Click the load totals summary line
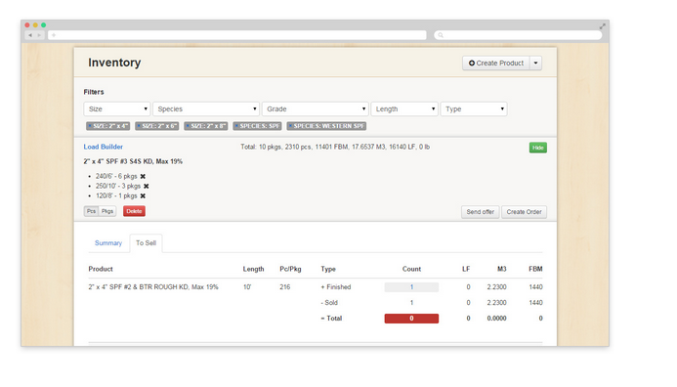Viewport: 677px width, 387px height. click(335, 148)
